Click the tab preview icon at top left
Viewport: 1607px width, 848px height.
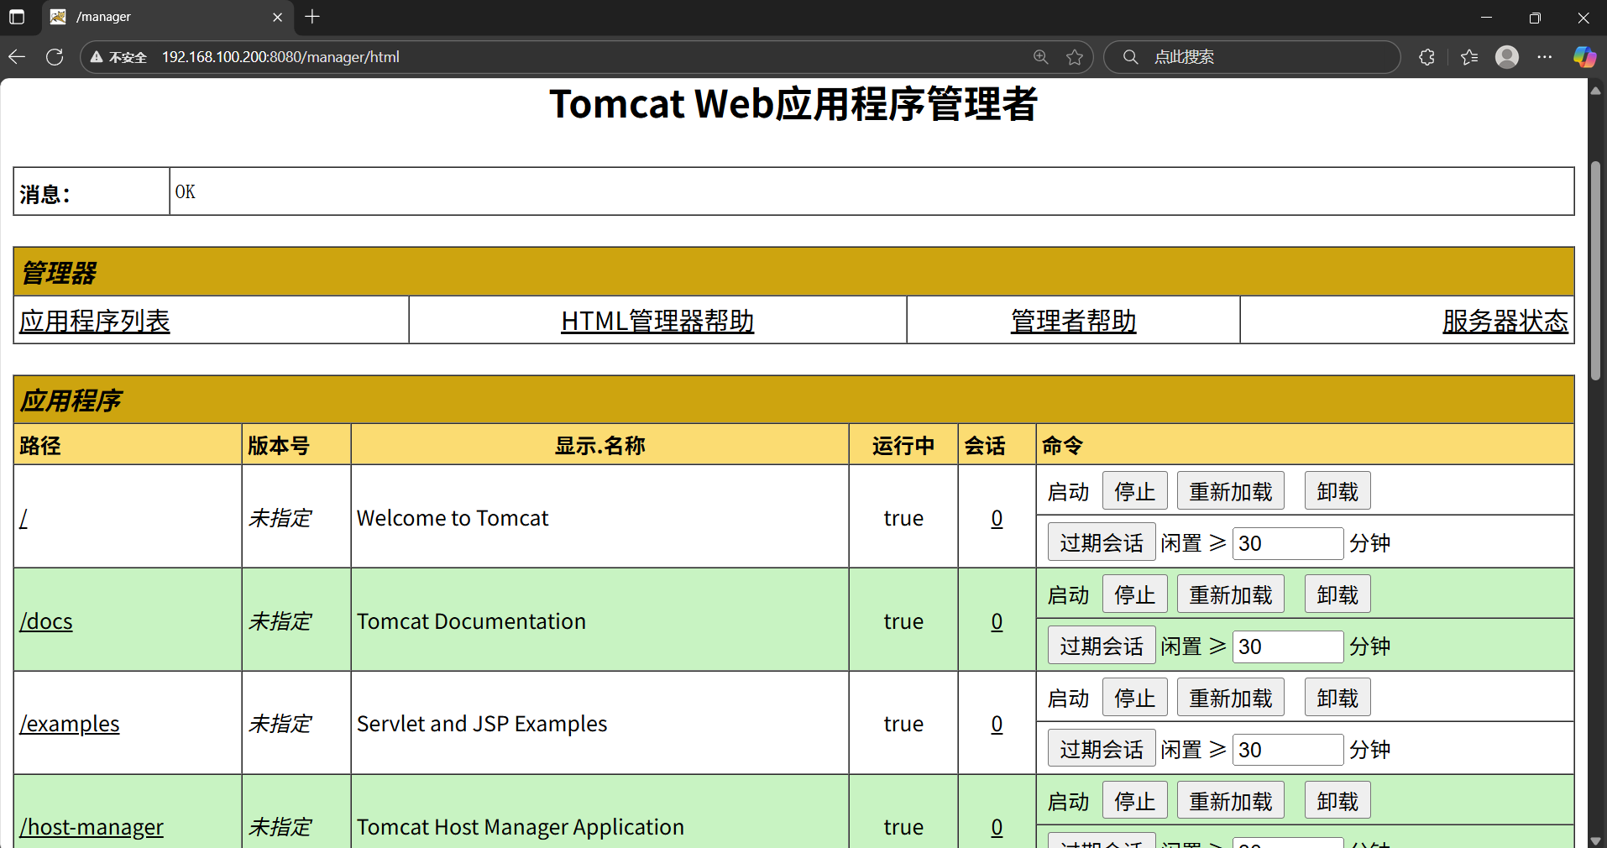(x=17, y=17)
